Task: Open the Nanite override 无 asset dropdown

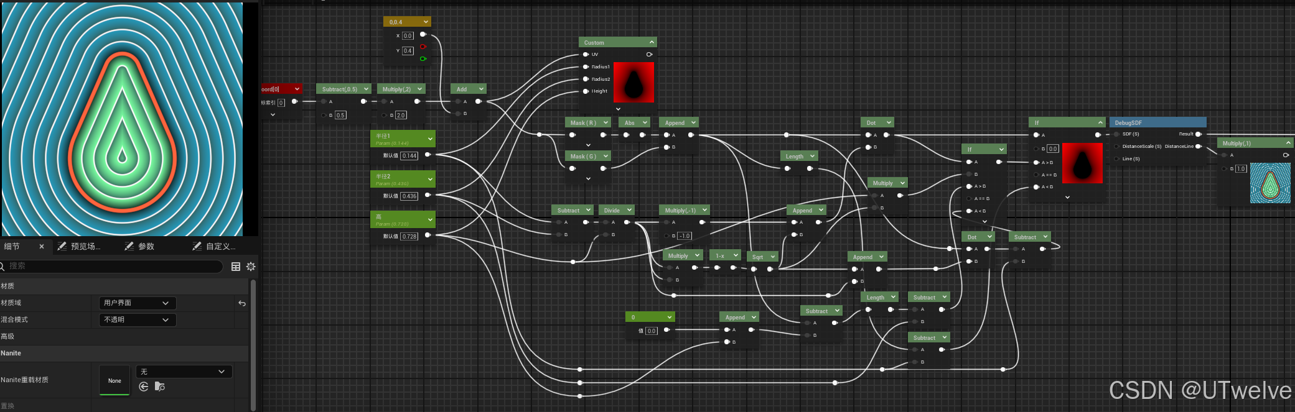Action: tap(184, 372)
